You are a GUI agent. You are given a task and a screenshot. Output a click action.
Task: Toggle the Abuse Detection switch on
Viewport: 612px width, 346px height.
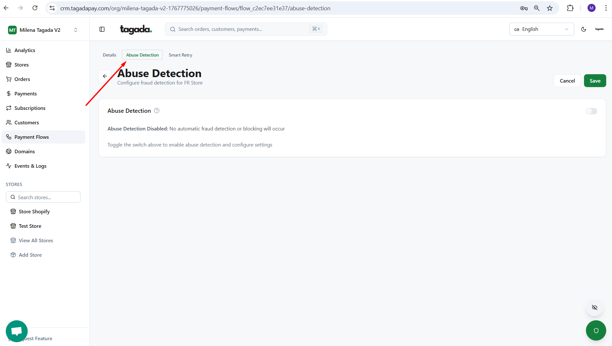tap(591, 111)
